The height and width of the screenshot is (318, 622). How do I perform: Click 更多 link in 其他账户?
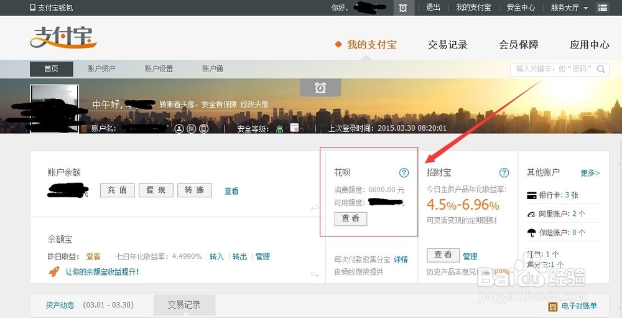coord(590,173)
